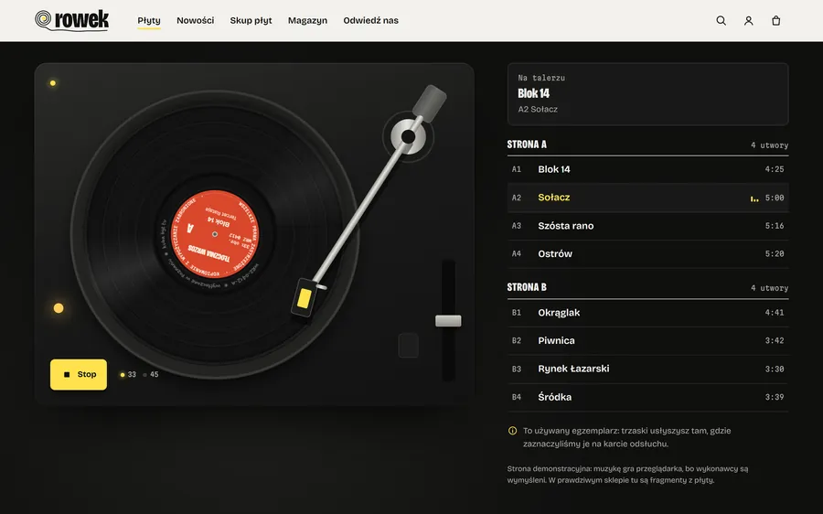Select track A4 Ostrów

point(647,253)
